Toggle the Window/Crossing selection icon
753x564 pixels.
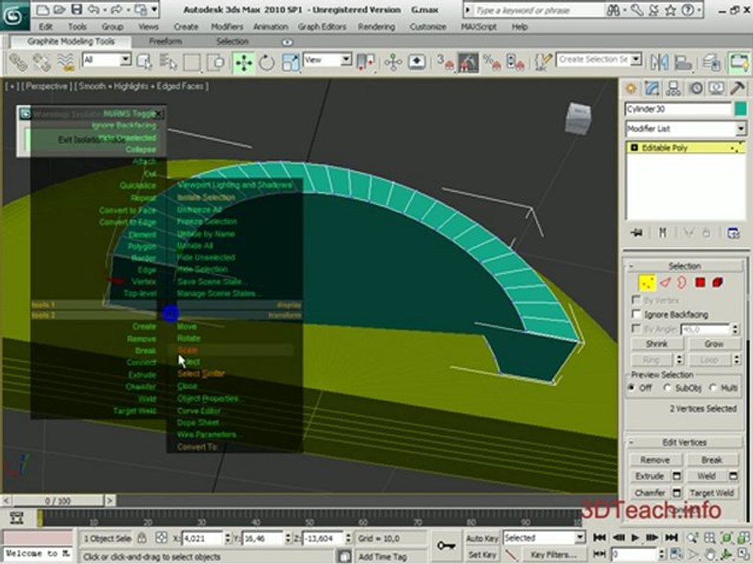tap(216, 63)
